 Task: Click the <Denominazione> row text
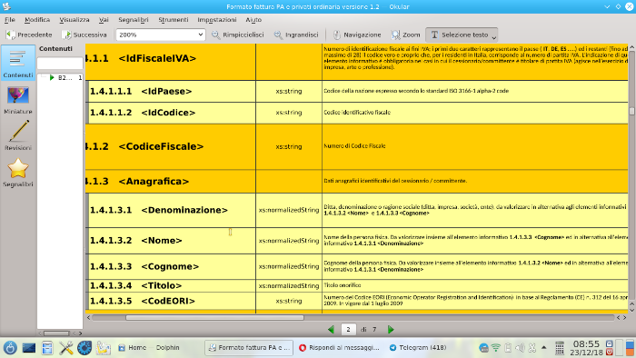pos(184,210)
